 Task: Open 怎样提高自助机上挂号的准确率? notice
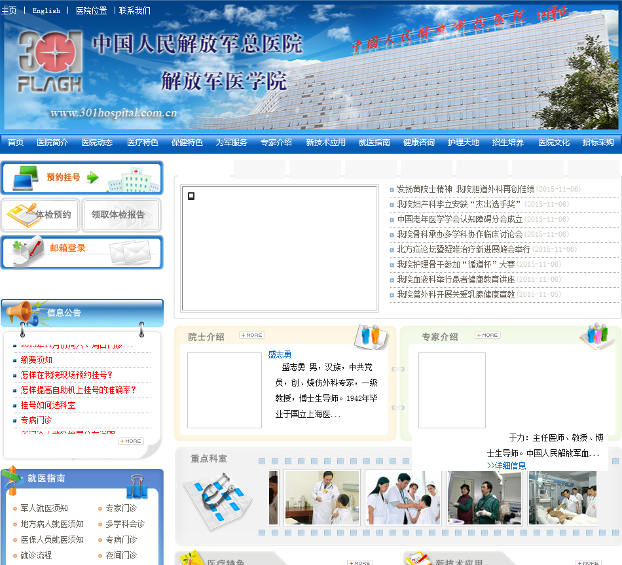click(x=78, y=390)
